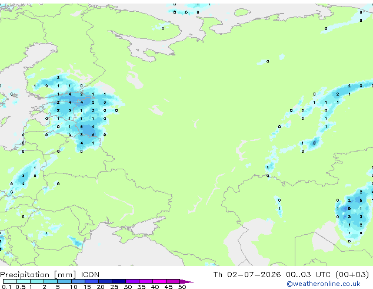373x289 pixels.
Task: Click the '00..03 UTC' time range text
Action: (x=308, y=275)
